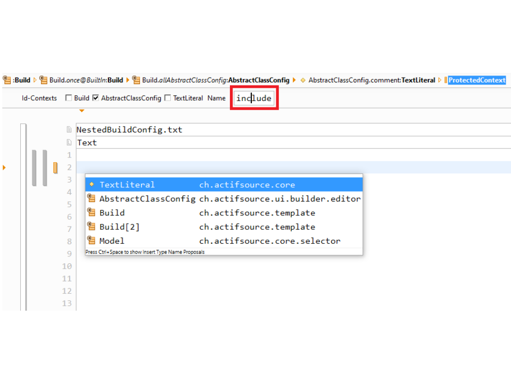This screenshot has height=383, width=511.
Task: Click the document icon beside the Text row
Action: tap(69, 143)
